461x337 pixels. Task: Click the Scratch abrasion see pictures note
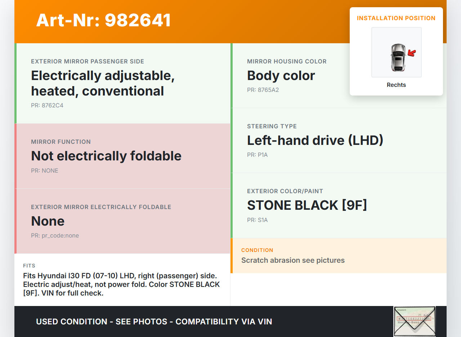click(293, 260)
